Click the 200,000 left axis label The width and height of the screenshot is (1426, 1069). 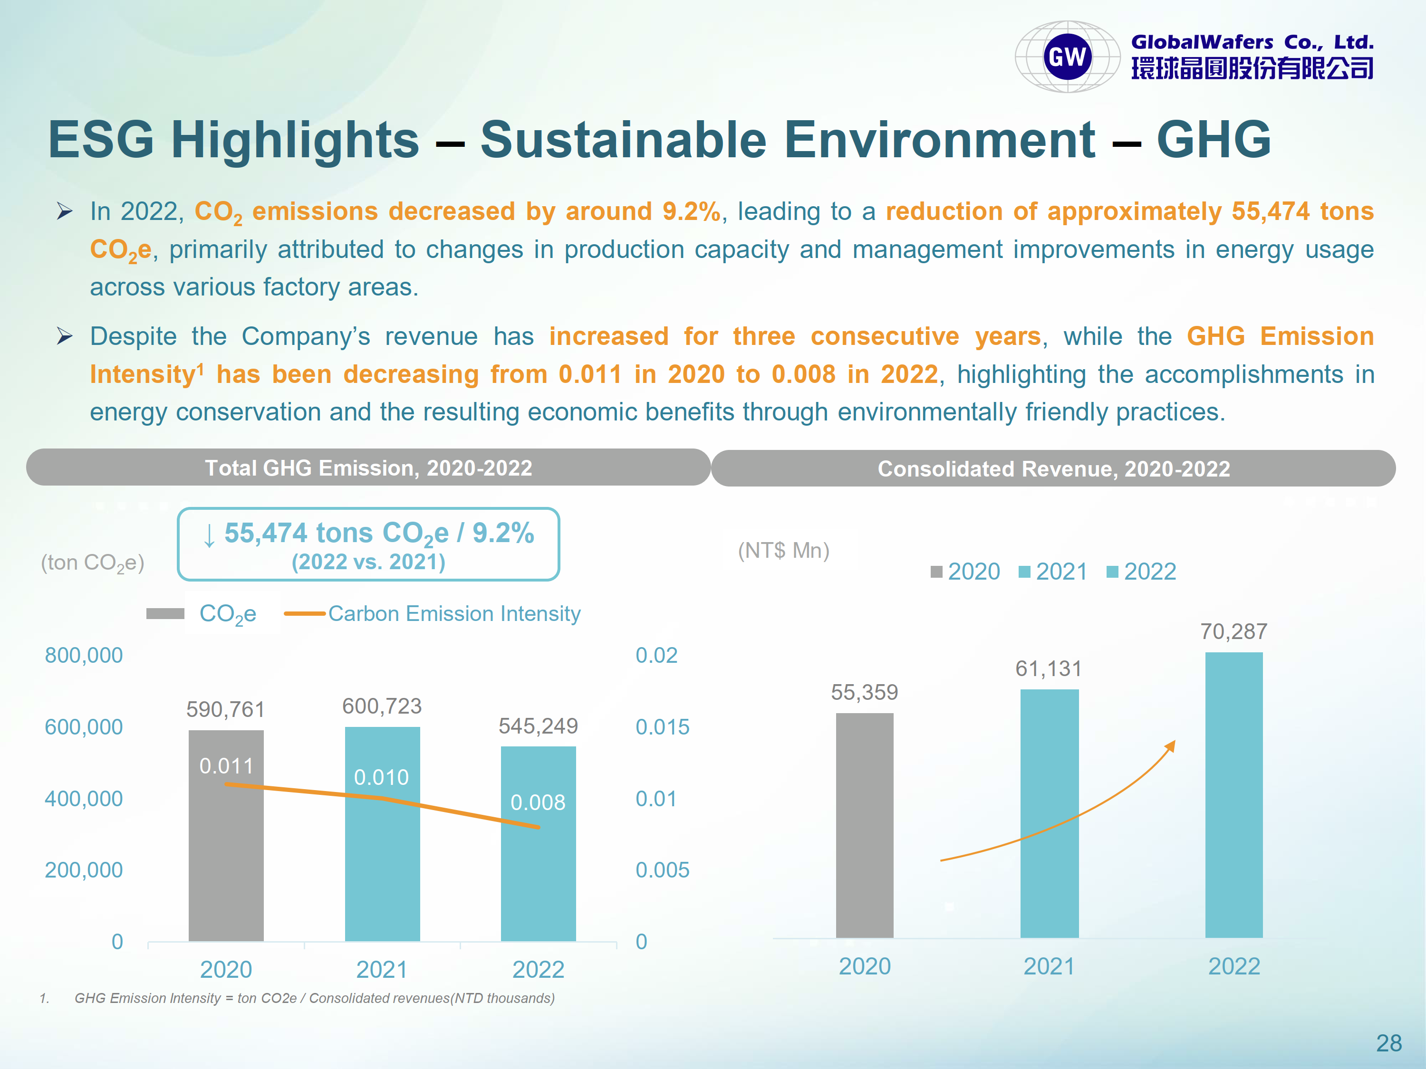84,870
